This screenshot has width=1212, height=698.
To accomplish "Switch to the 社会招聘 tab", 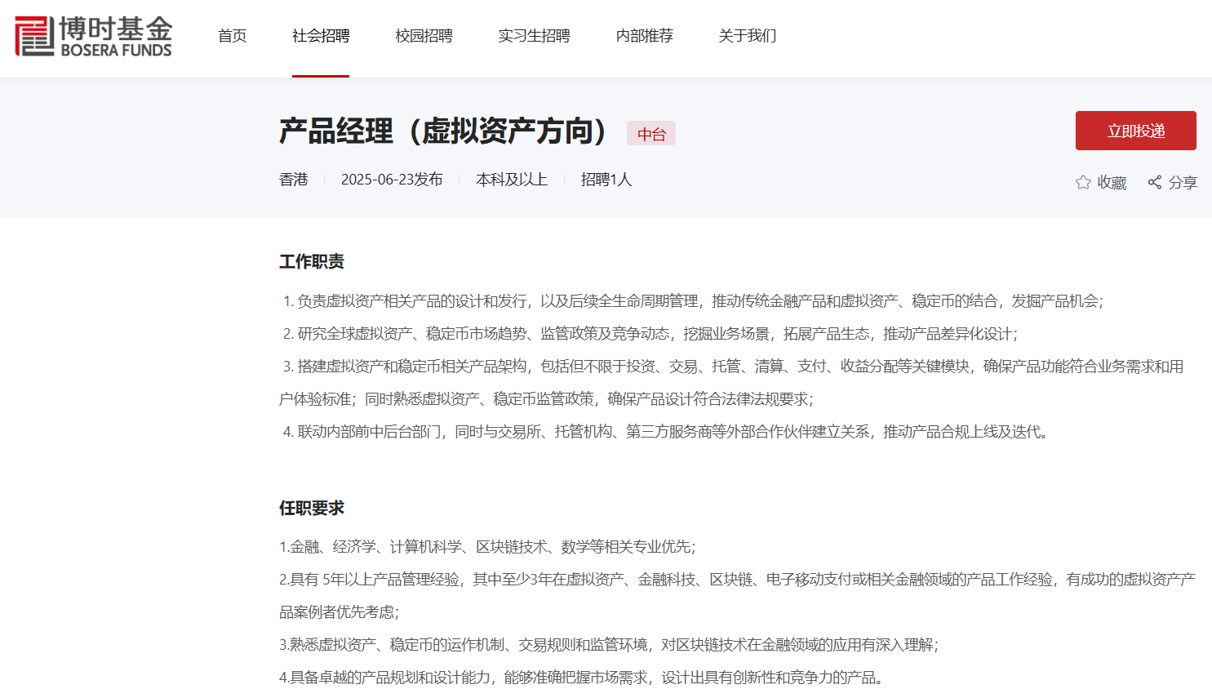I will pyautogui.click(x=320, y=36).
